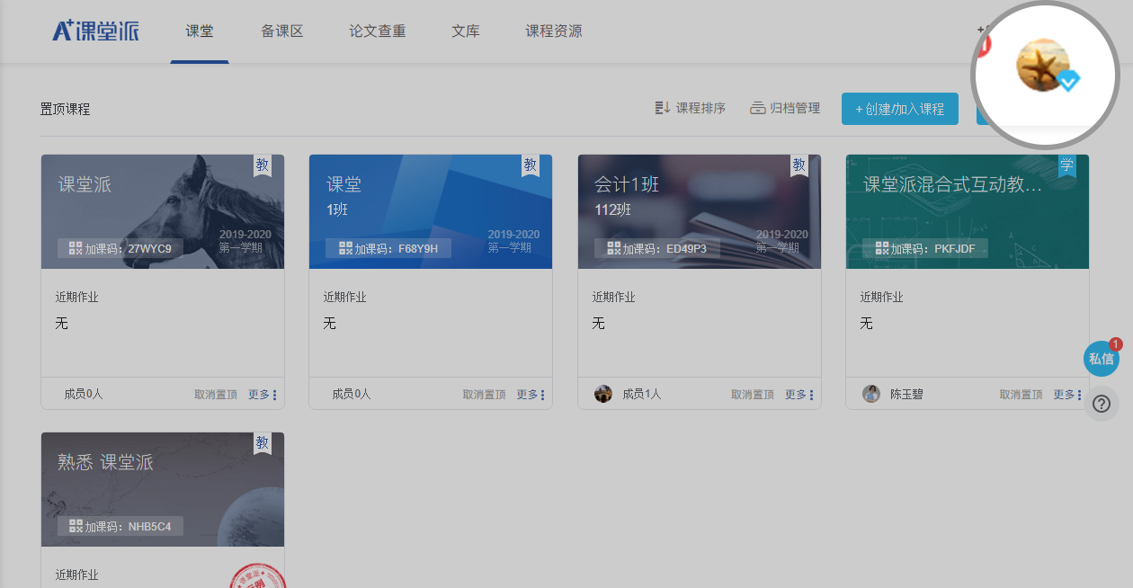Click the 教 badge on the 会计1班 card

pos(799,165)
